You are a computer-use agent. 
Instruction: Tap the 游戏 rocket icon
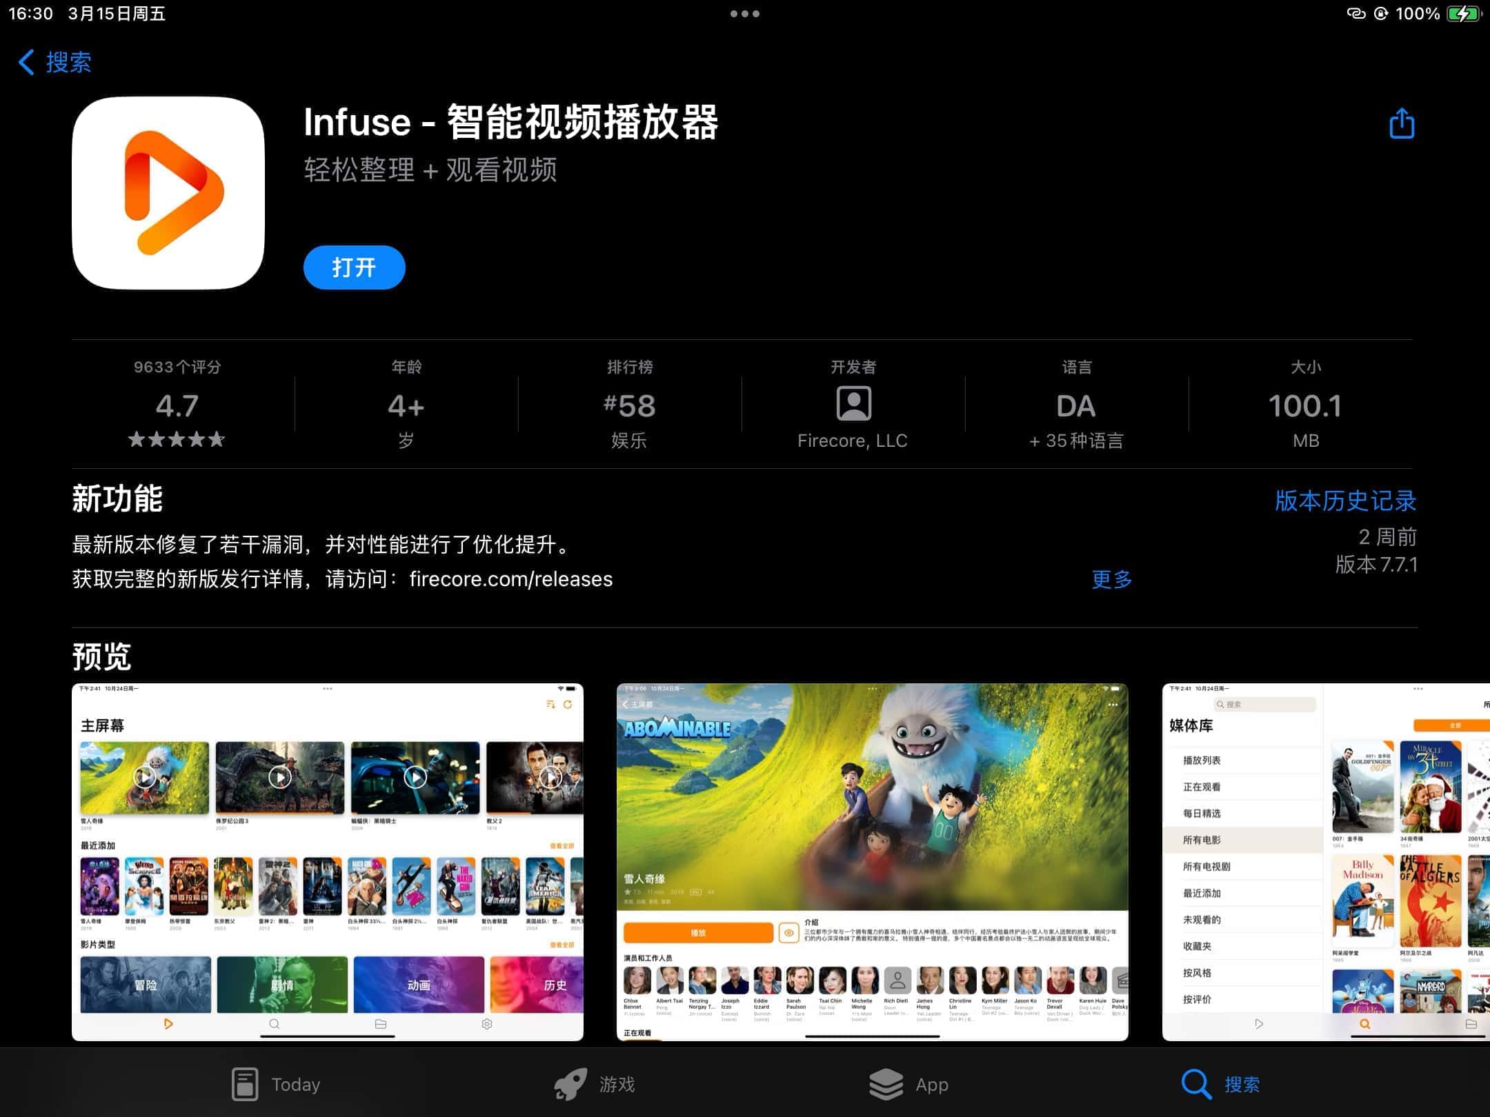(x=570, y=1084)
